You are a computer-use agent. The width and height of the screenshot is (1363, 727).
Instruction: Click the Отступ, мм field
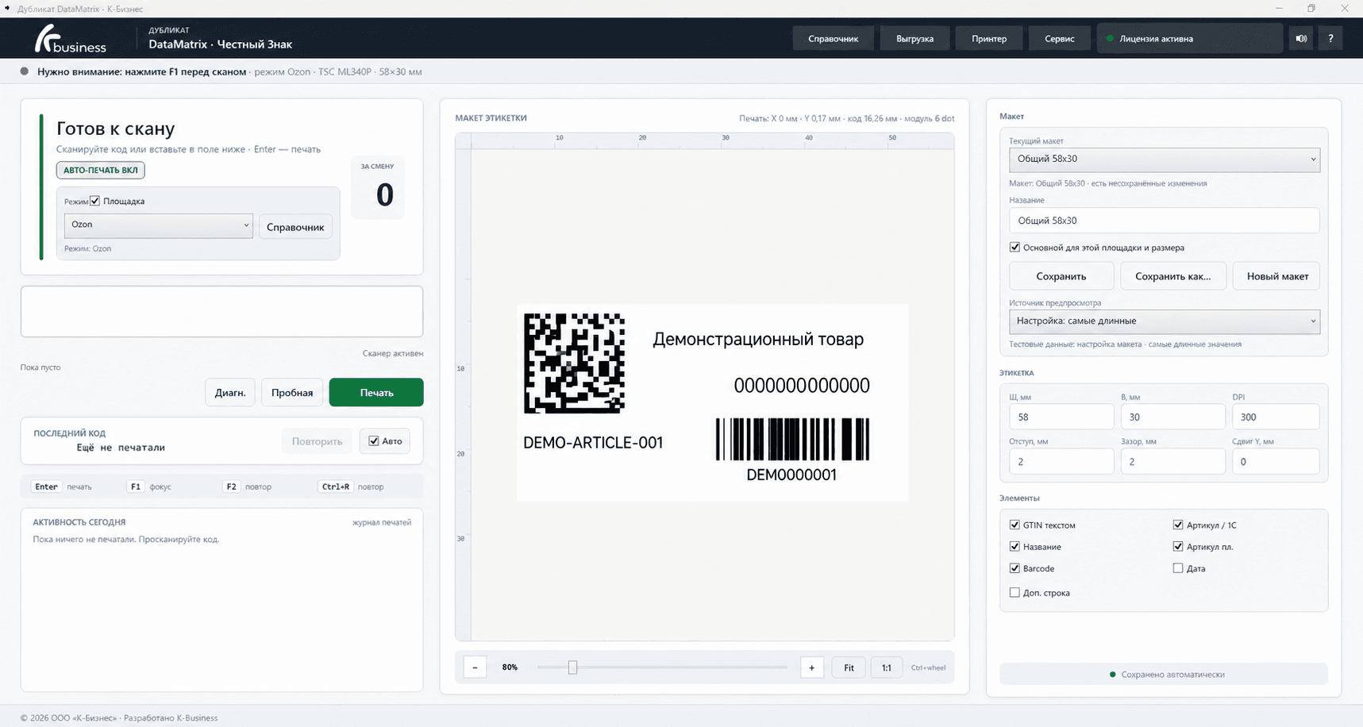pyautogui.click(x=1061, y=461)
